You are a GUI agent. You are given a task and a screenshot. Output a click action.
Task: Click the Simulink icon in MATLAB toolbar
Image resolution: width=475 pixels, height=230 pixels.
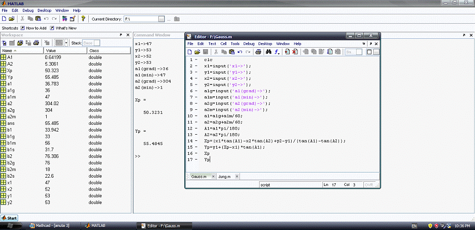(x=64, y=19)
